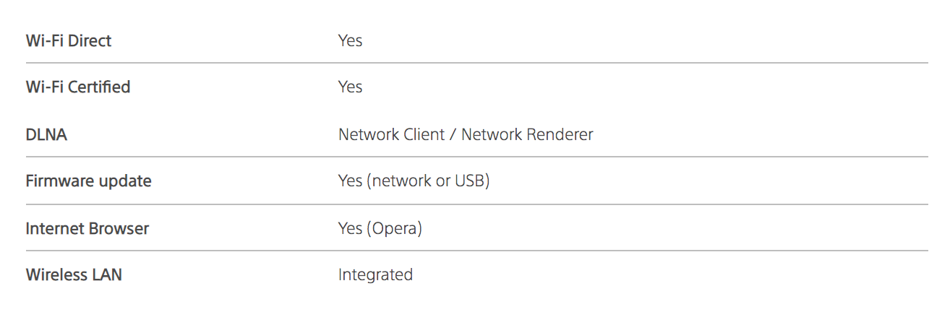Screen dimensions: 950x312
Task: Click the divider line above the Wireless LAN row
Action: 477,251
